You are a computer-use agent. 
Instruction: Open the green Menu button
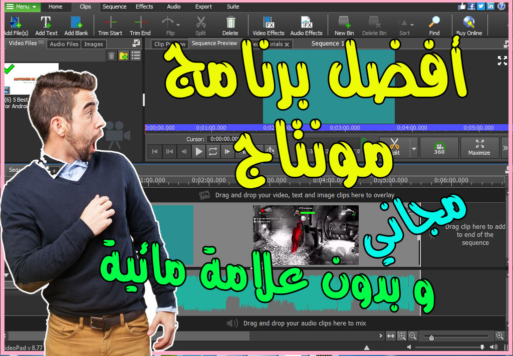tap(22, 7)
